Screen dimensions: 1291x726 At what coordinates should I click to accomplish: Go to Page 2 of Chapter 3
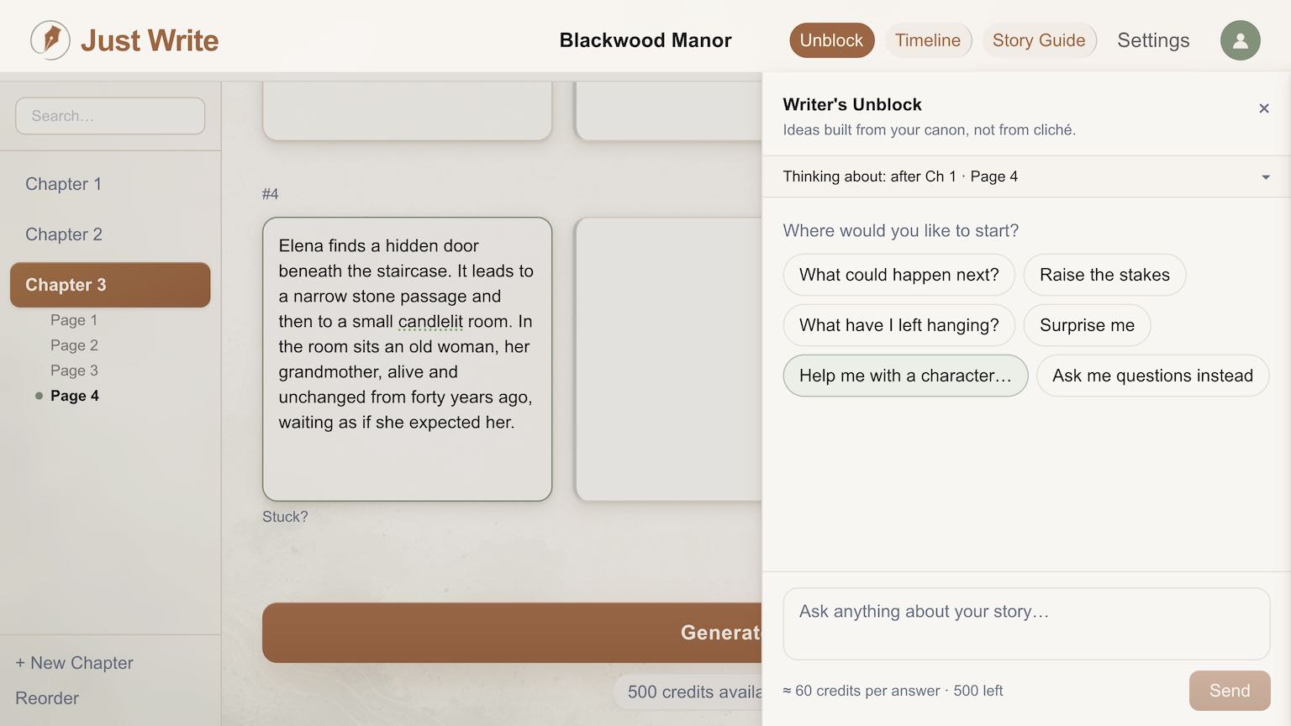74,345
